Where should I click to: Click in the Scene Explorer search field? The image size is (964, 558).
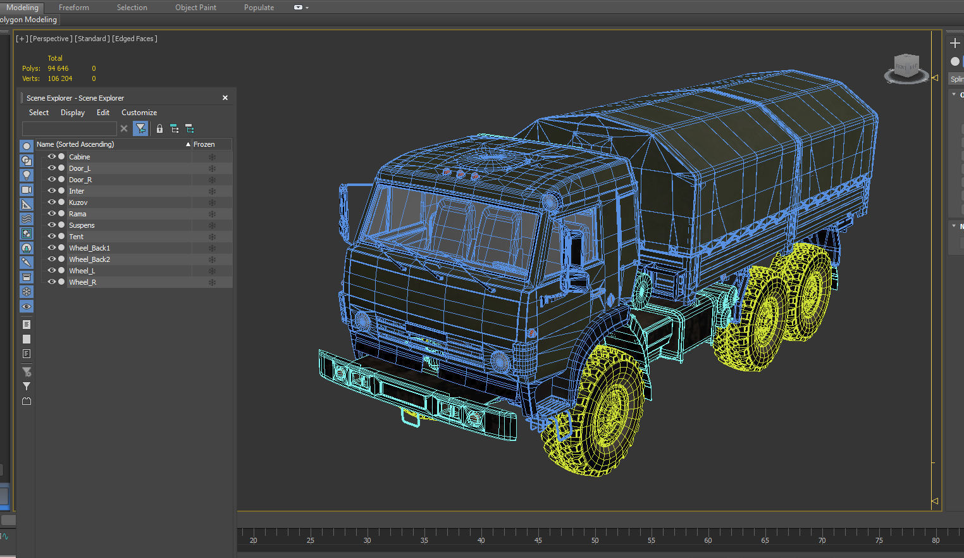click(x=69, y=128)
